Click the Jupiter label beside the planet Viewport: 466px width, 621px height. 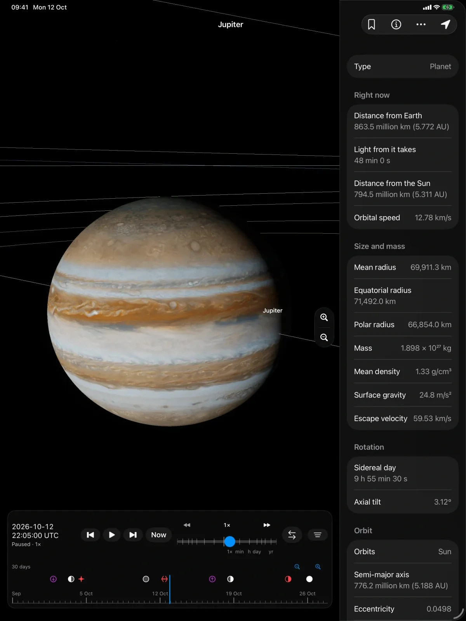point(273,310)
